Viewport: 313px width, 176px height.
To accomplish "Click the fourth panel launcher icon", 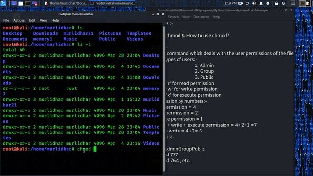I will (x=35, y=3).
